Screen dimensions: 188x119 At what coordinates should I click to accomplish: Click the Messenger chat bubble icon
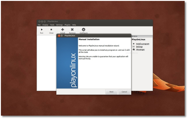(134, 50)
